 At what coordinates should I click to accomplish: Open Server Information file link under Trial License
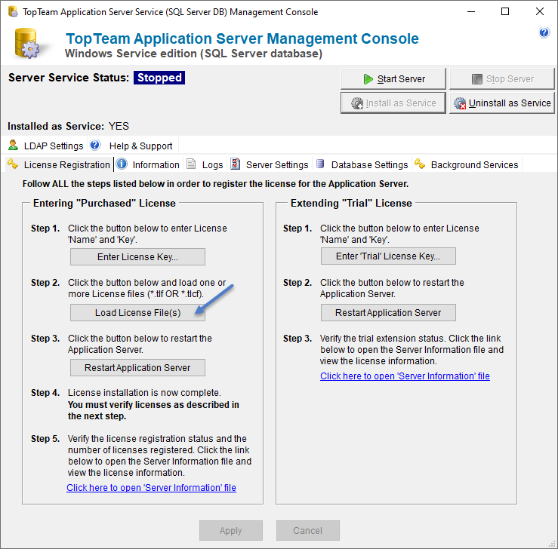405,376
